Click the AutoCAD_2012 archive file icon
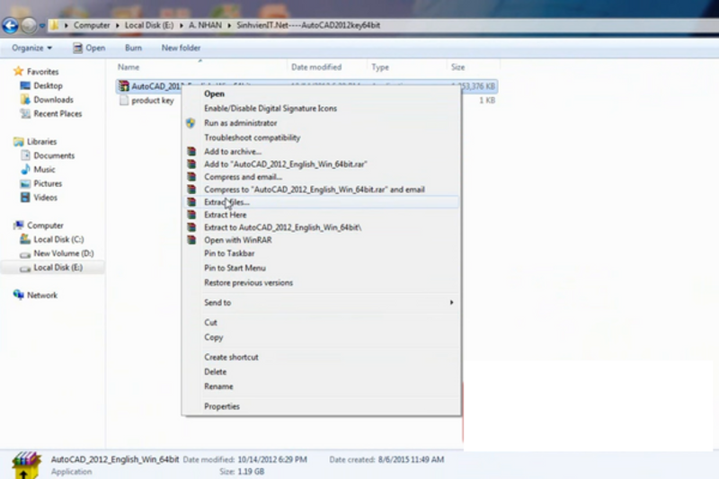This screenshot has height=479, width=719. click(x=124, y=86)
